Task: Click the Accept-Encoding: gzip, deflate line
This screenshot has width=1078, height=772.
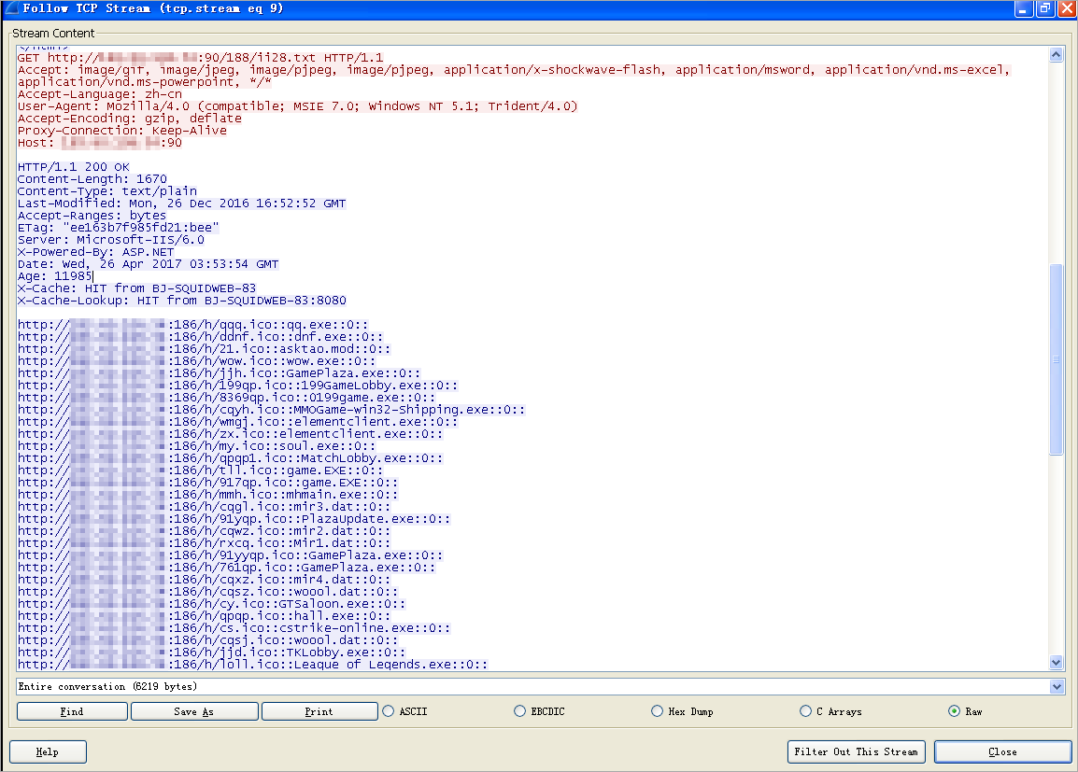Action: coord(129,119)
